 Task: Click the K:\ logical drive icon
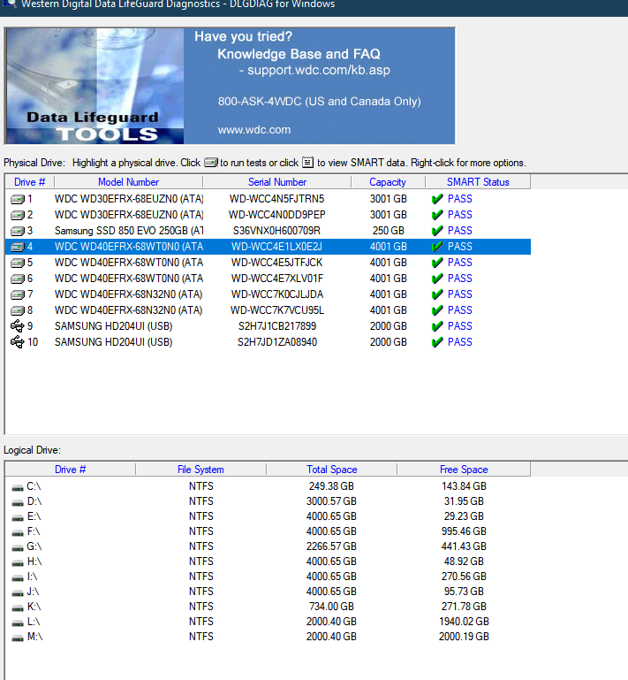pyautogui.click(x=18, y=608)
